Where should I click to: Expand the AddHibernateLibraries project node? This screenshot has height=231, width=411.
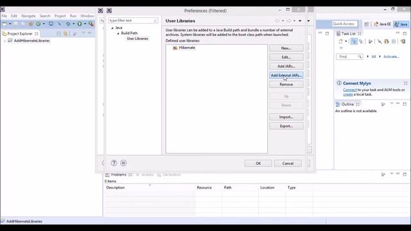[4, 41]
